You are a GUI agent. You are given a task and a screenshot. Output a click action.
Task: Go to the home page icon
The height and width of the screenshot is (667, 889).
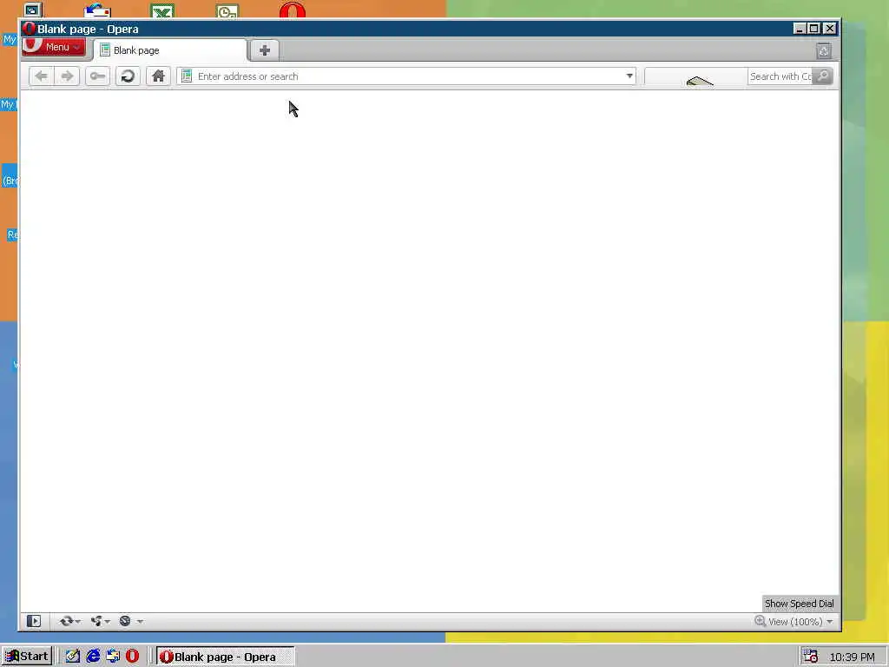158,76
